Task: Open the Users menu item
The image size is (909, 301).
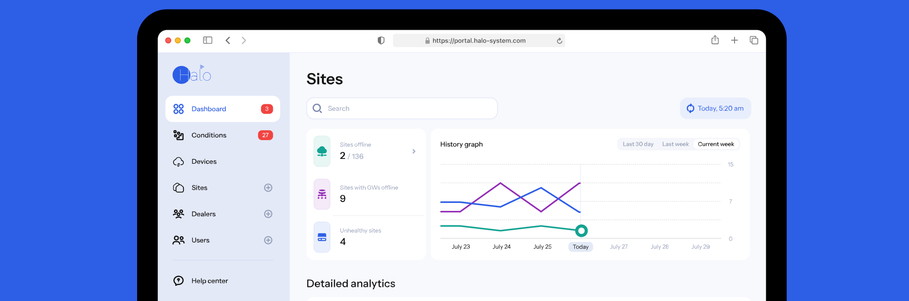Action: click(223, 240)
